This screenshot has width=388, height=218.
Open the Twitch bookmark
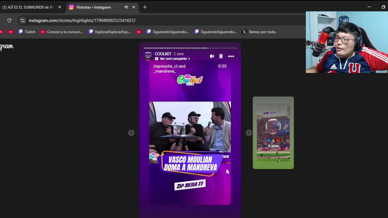pyautogui.click(x=27, y=32)
